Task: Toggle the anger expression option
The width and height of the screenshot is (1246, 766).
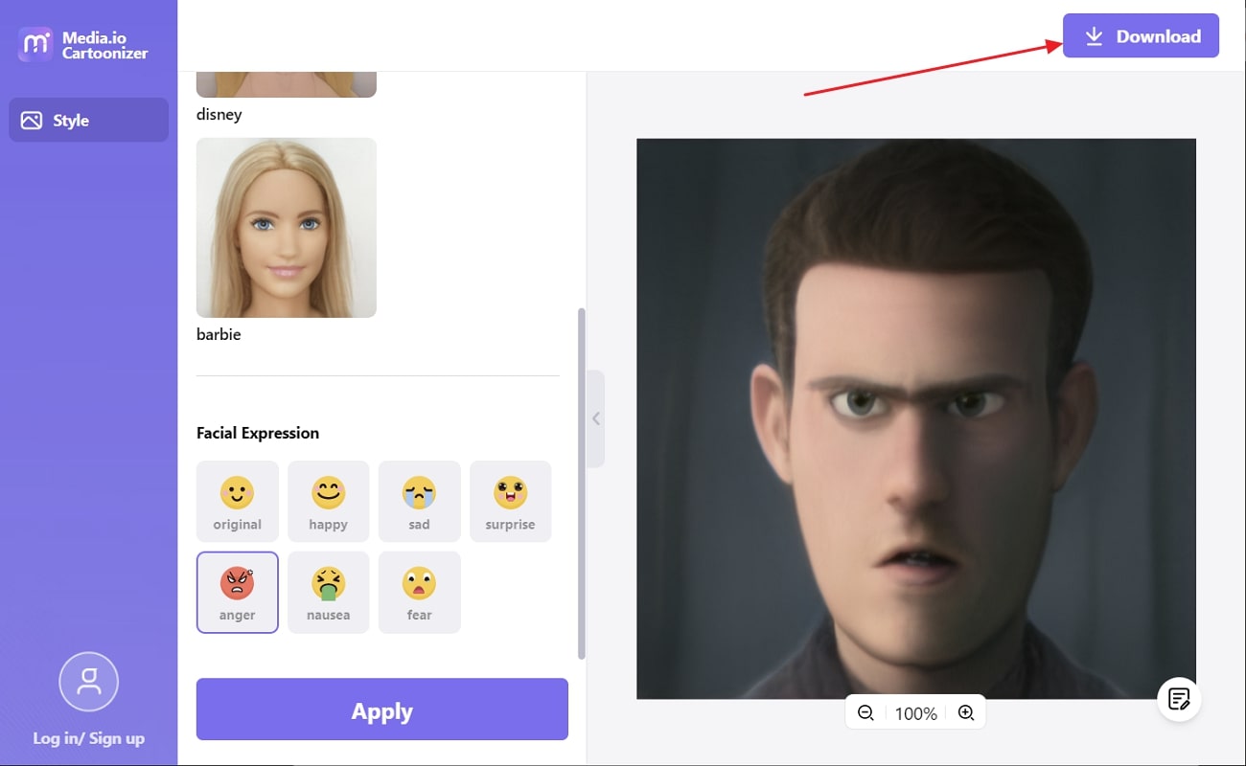Action: [x=237, y=592]
